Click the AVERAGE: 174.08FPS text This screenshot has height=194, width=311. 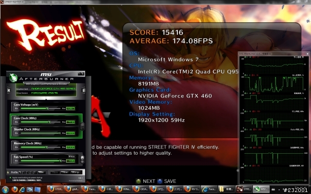point(171,41)
